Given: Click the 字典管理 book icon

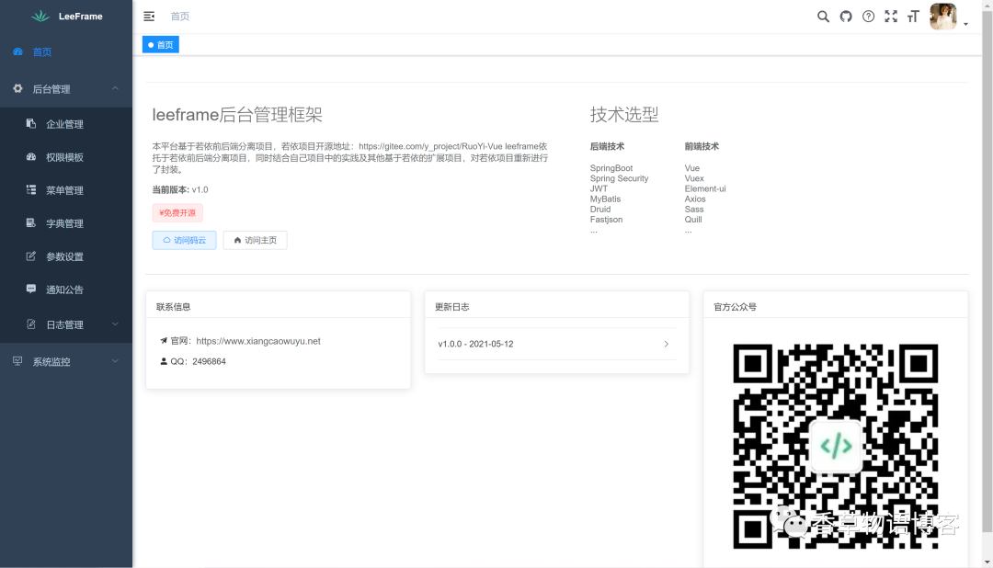Looking at the screenshot, I should pos(31,223).
